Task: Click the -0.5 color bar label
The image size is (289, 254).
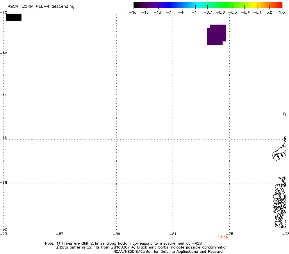Action: click(233, 13)
